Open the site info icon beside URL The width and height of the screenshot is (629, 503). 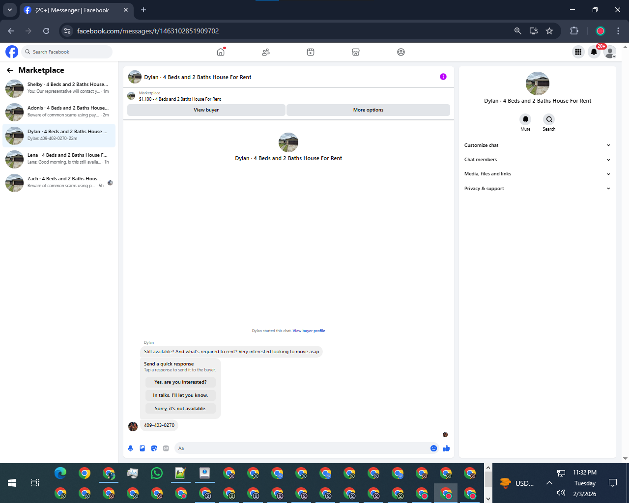click(67, 31)
